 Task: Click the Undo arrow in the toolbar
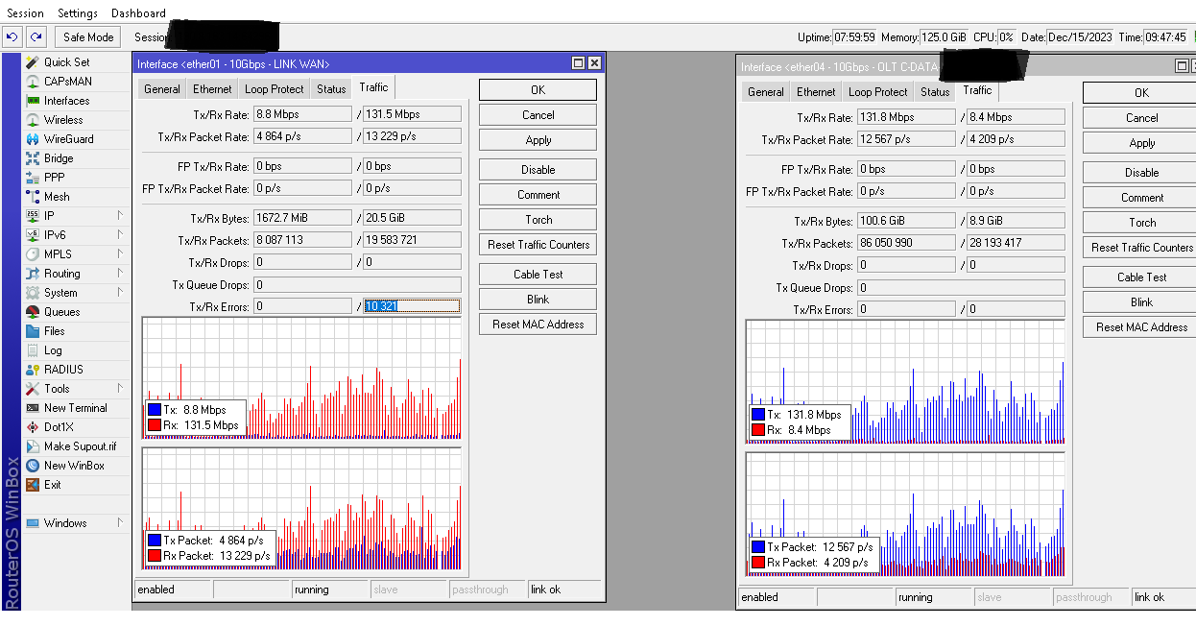click(12, 37)
